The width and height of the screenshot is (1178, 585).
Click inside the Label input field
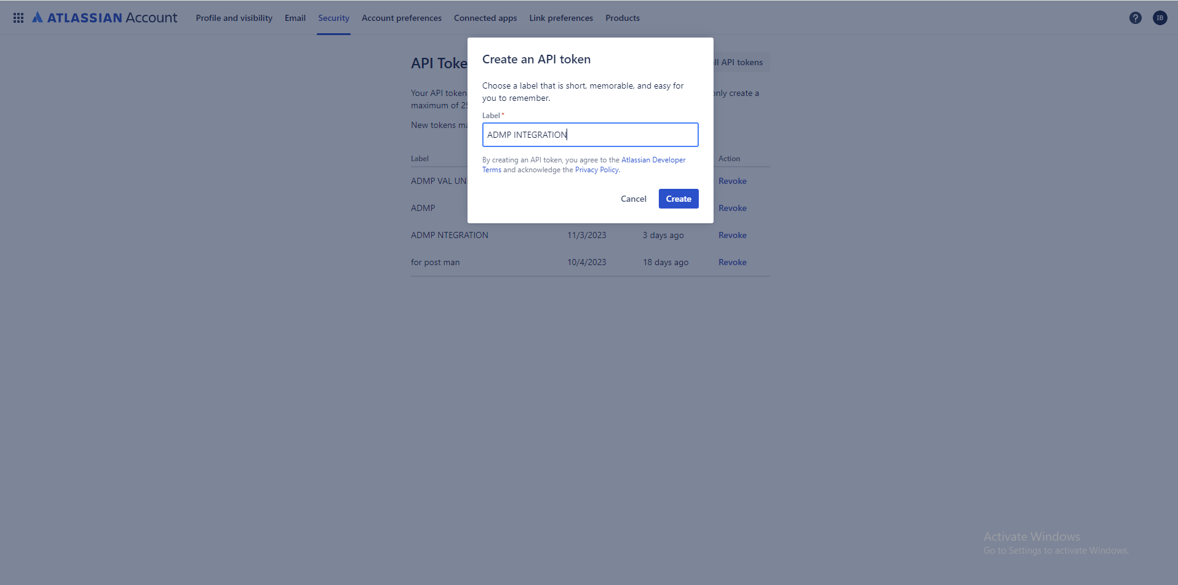click(x=589, y=135)
